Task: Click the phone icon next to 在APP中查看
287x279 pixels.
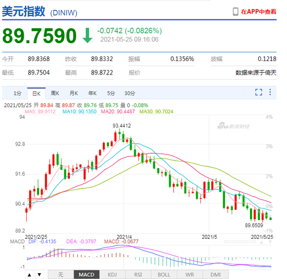Action: tap(235, 11)
